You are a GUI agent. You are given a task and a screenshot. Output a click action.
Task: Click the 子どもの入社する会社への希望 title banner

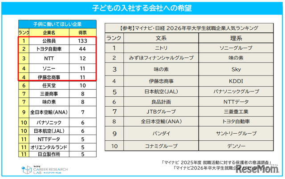[x=142, y=8]
